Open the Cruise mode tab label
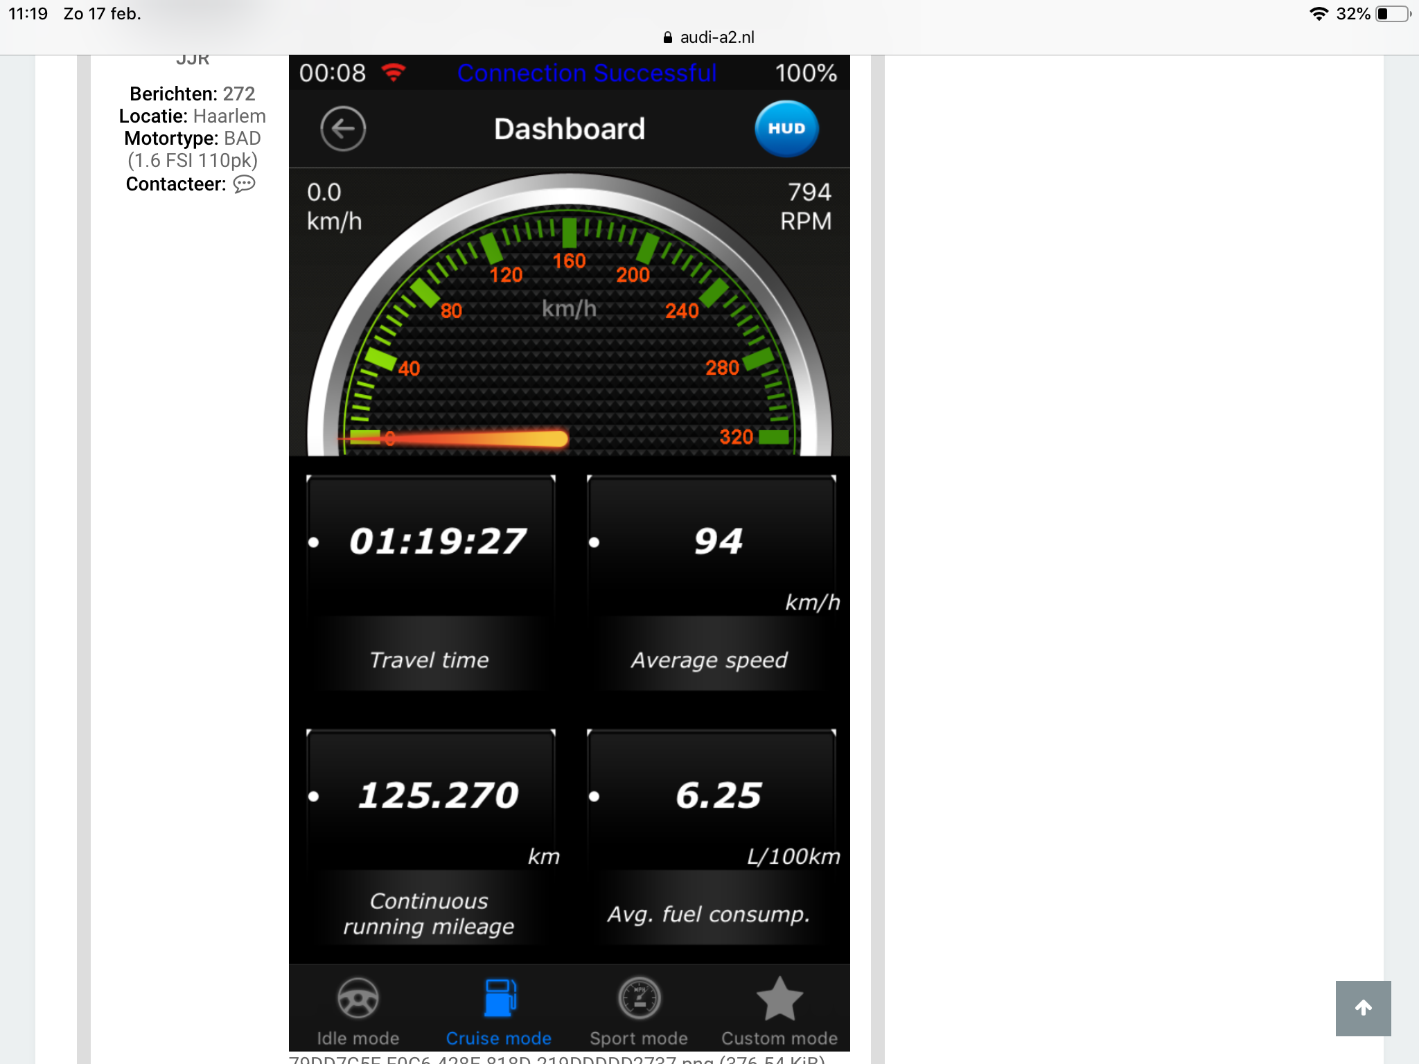Viewport: 1419px width, 1064px height. [x=499, y=1038]
